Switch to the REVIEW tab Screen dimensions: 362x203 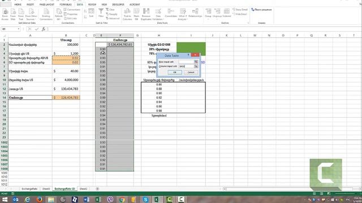click(x=92, y=5)
